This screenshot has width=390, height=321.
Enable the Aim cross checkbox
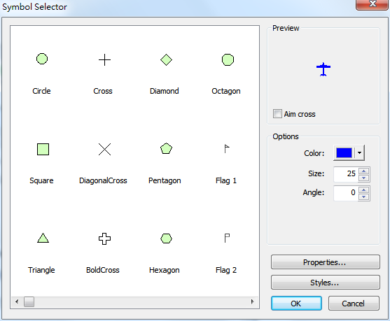(x=277, y=114)
